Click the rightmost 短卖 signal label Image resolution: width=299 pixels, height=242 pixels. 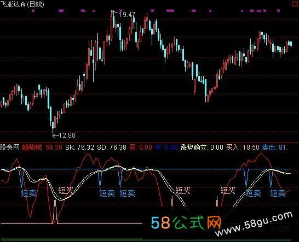point(278,193)
